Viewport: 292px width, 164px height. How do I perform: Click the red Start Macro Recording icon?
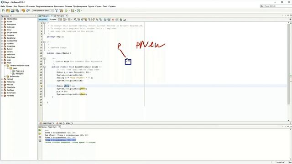(113, 19)
